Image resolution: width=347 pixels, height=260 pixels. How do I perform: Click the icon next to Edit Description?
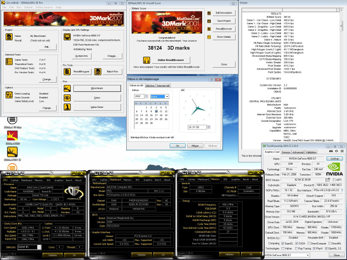209,13
